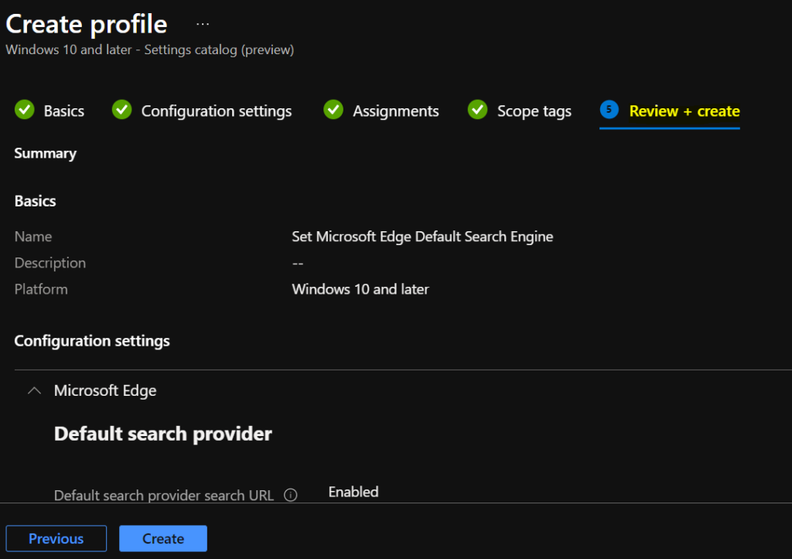Image resolution: width=792 pixels, height=559 pixels.
Task: Click the 'Summary' heading
Action: click(46, 154)
